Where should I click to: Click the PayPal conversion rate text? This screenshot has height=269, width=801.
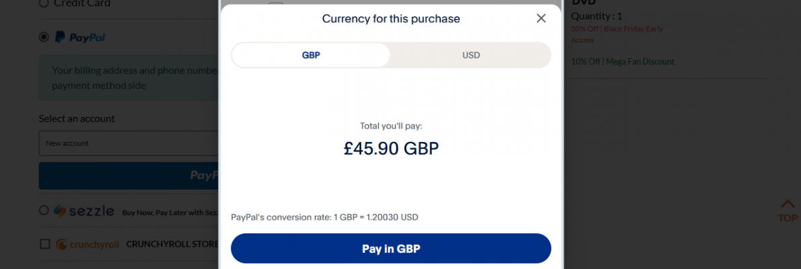tap(324, 217)
